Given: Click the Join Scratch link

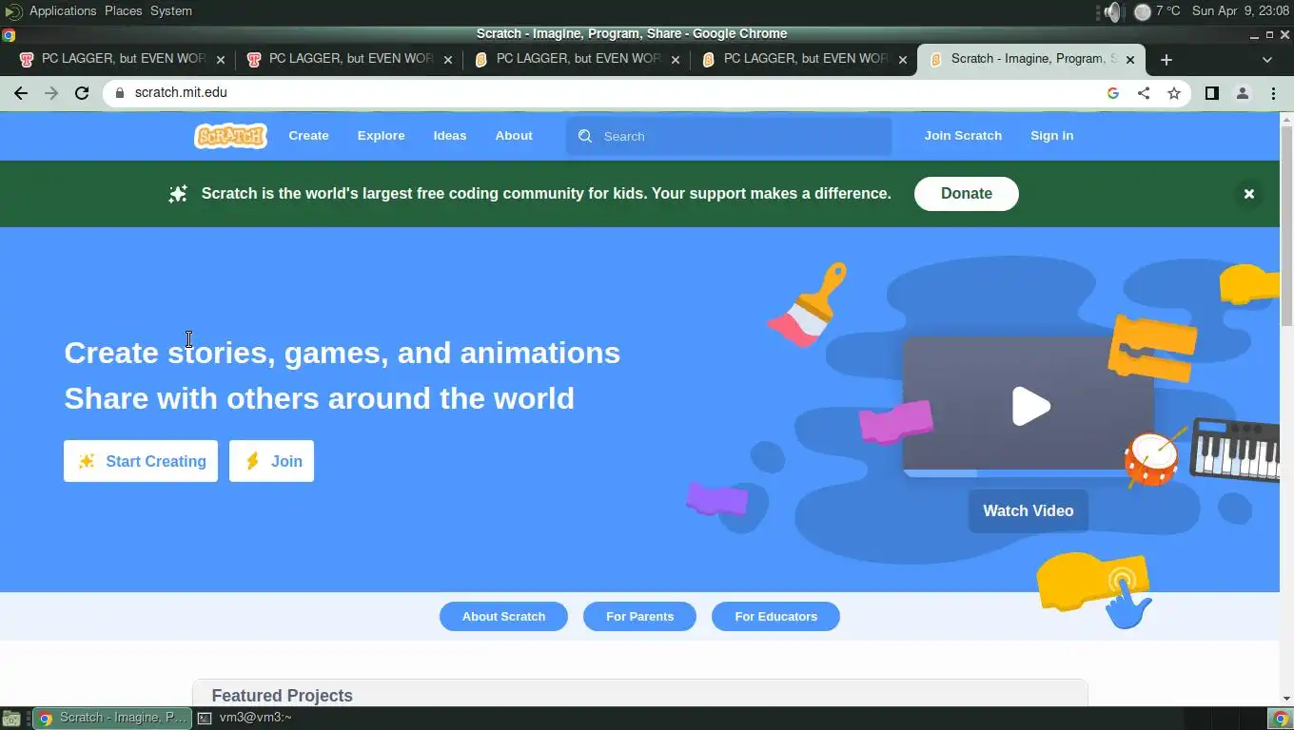Looking at the screenshot, I should pyautogui.click(x=963, y=136).
